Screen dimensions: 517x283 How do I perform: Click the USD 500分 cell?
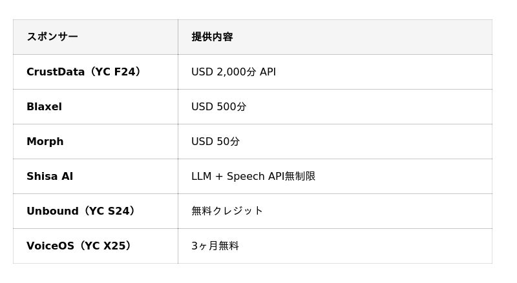pos(218,107)
